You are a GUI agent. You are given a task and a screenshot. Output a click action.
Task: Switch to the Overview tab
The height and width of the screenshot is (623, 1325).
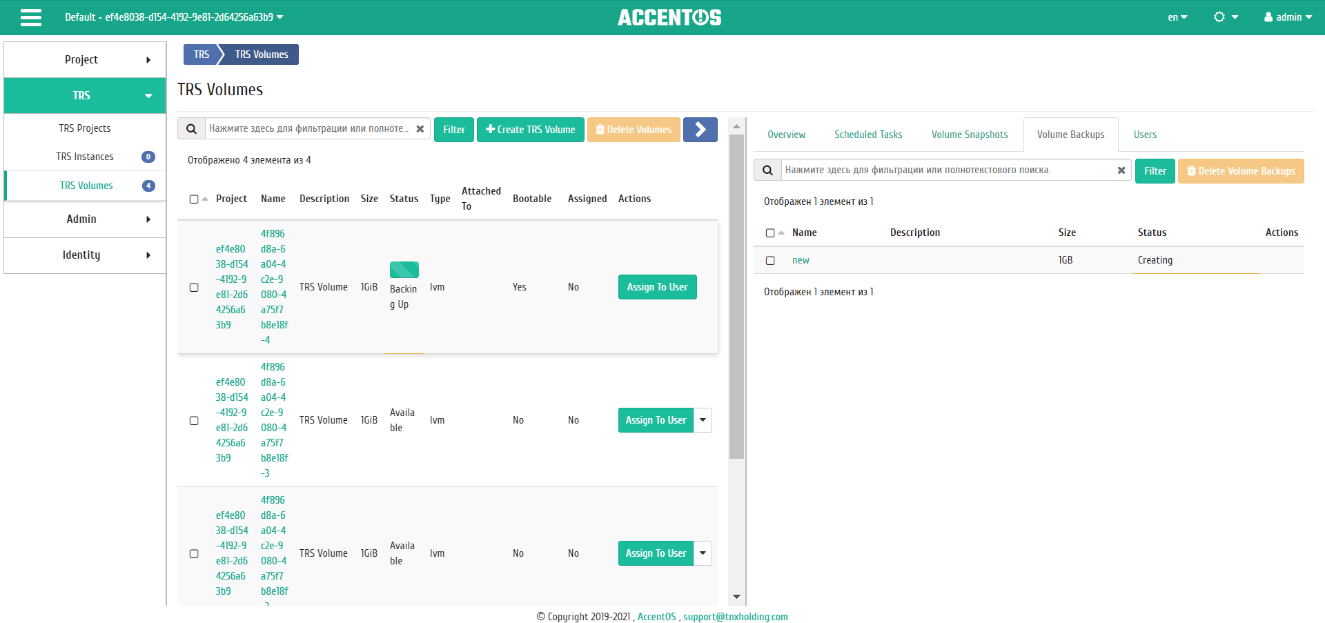[x=787, y=135]
